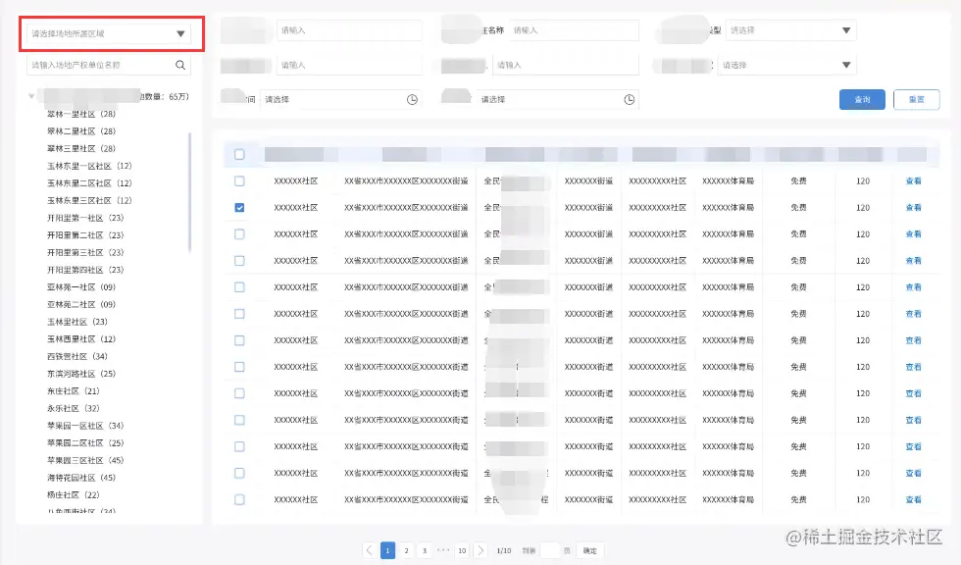Open the 请选择 dropdown in the second filter row

[x=786, y=65]
